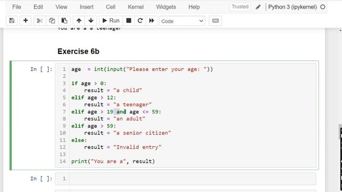
Task: Open the Cell menu
Action: tap(111, 7)
